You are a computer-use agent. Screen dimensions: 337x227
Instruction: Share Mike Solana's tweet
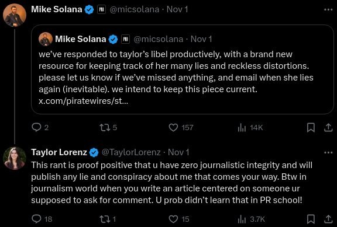(328, 128)
